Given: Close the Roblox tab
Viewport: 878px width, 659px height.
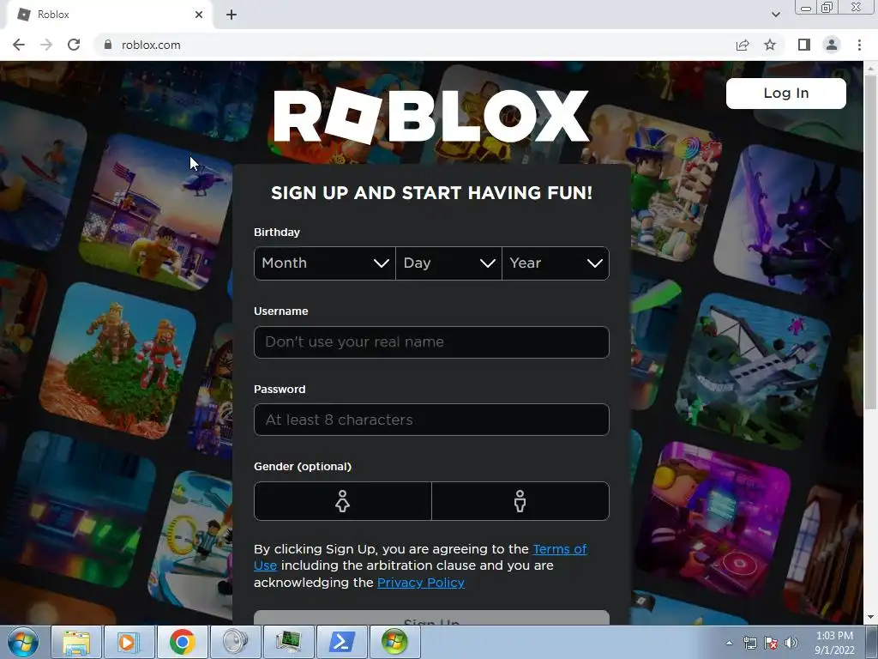Looking at the screenshot, I should click(199, 15).
